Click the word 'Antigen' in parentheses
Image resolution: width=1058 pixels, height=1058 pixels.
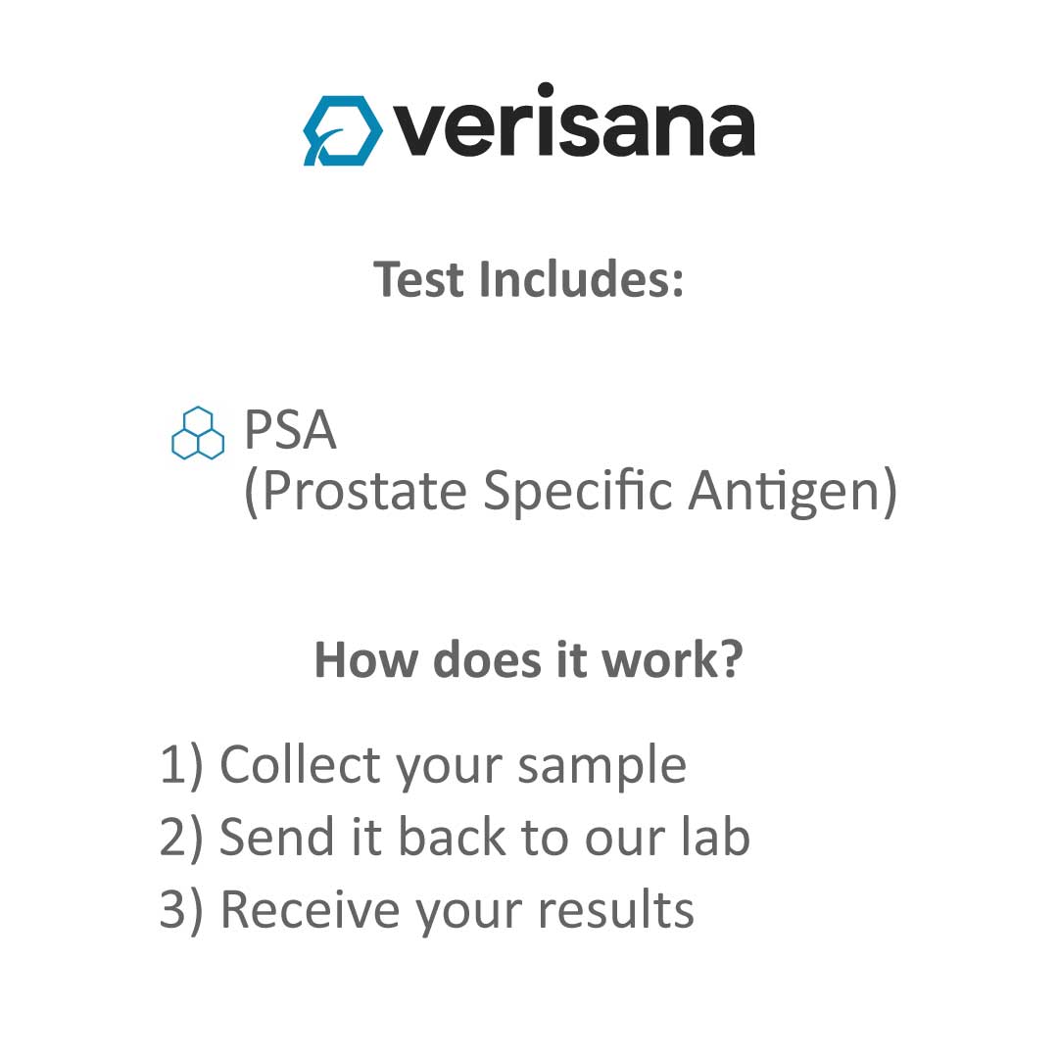[x=785, y=492]
